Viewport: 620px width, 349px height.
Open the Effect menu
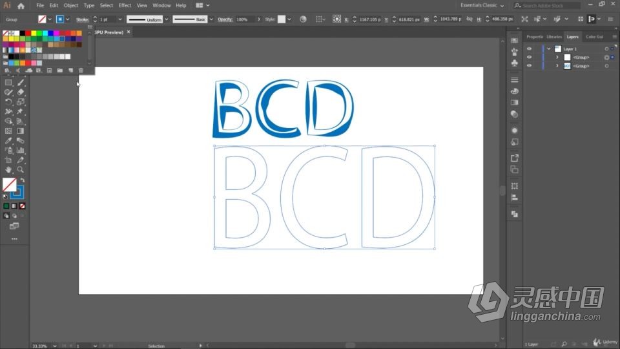click(125, 6)
